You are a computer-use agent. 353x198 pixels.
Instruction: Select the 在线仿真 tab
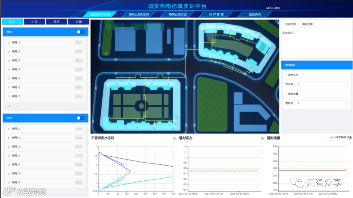tap(291, 24)
